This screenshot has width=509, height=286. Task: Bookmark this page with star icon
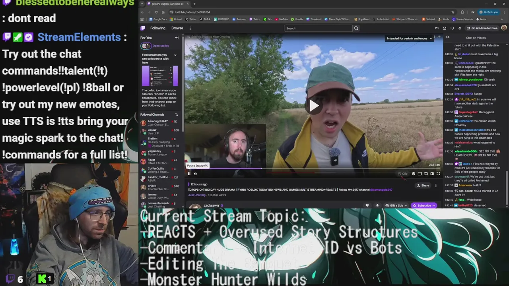pyautogui.click(x=453, y=12)
